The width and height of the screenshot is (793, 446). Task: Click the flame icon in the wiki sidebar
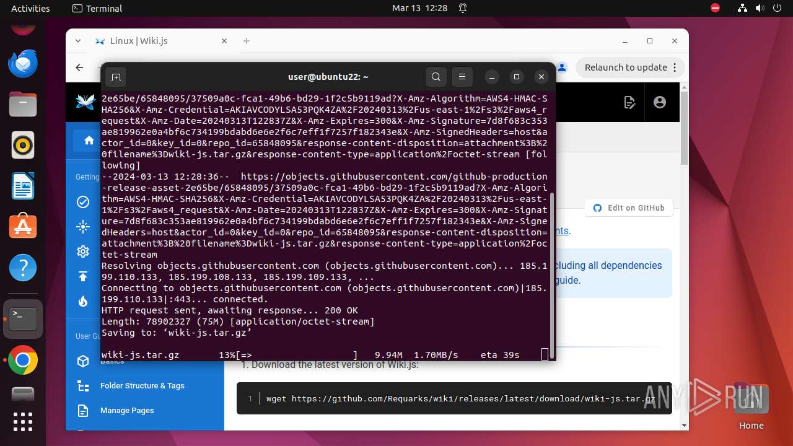(83, 301)
